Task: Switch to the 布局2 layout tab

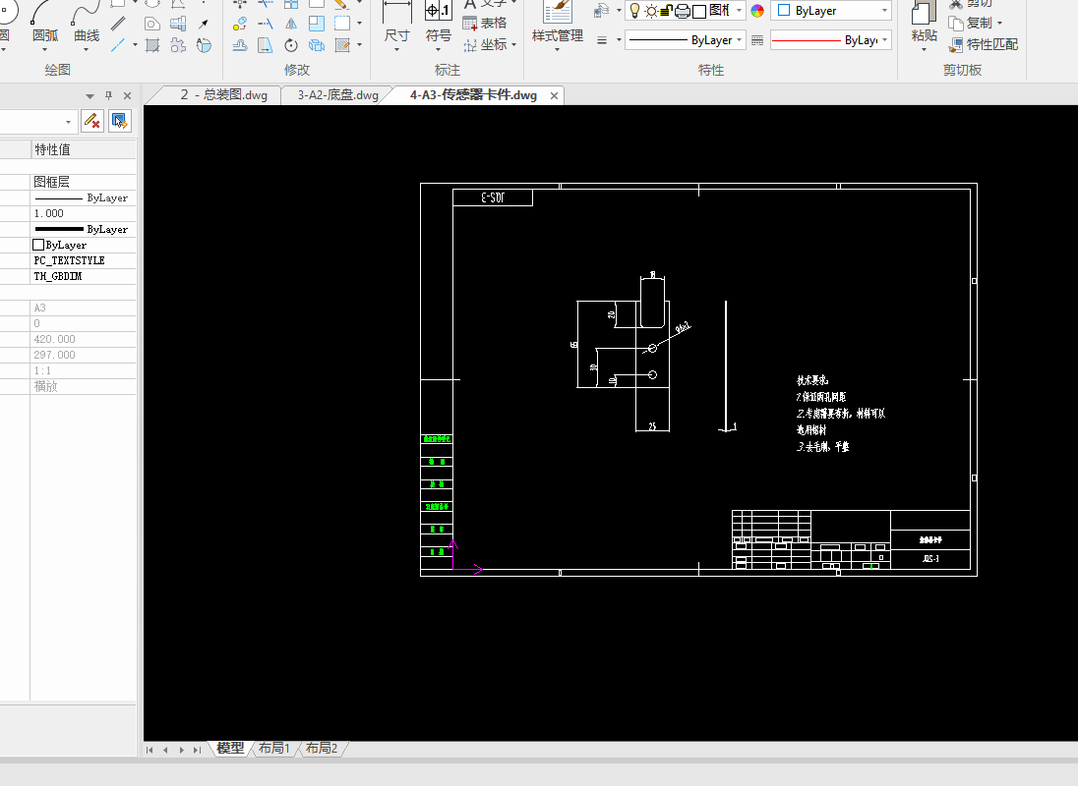Action: click(x=321, y=749)
